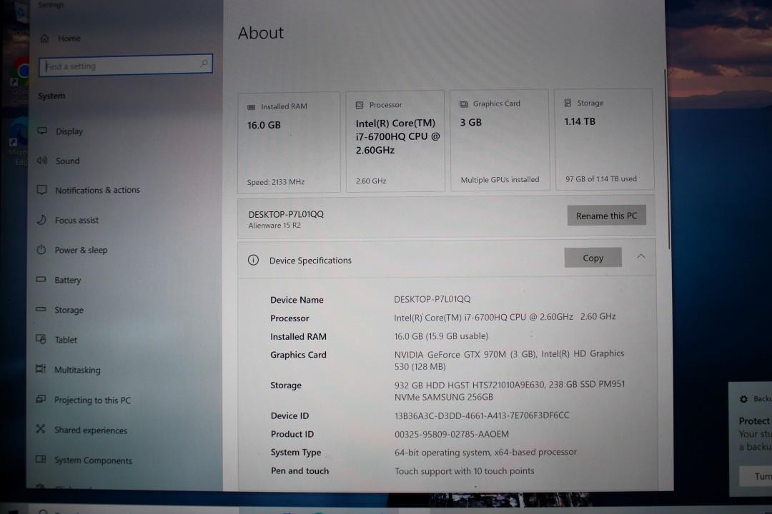Click the settings window vertical scrollbar
772x514 pixels.
point(667,158)
